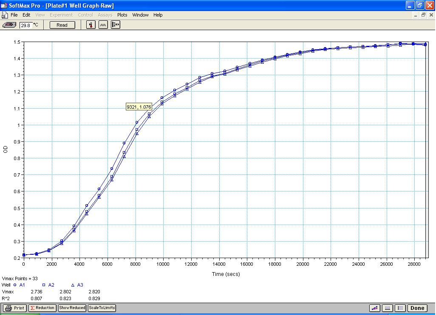Click the incubator thermometer icon
This screenshot has height=315, width=436.
pyautogui.click(x=91, y=25)
